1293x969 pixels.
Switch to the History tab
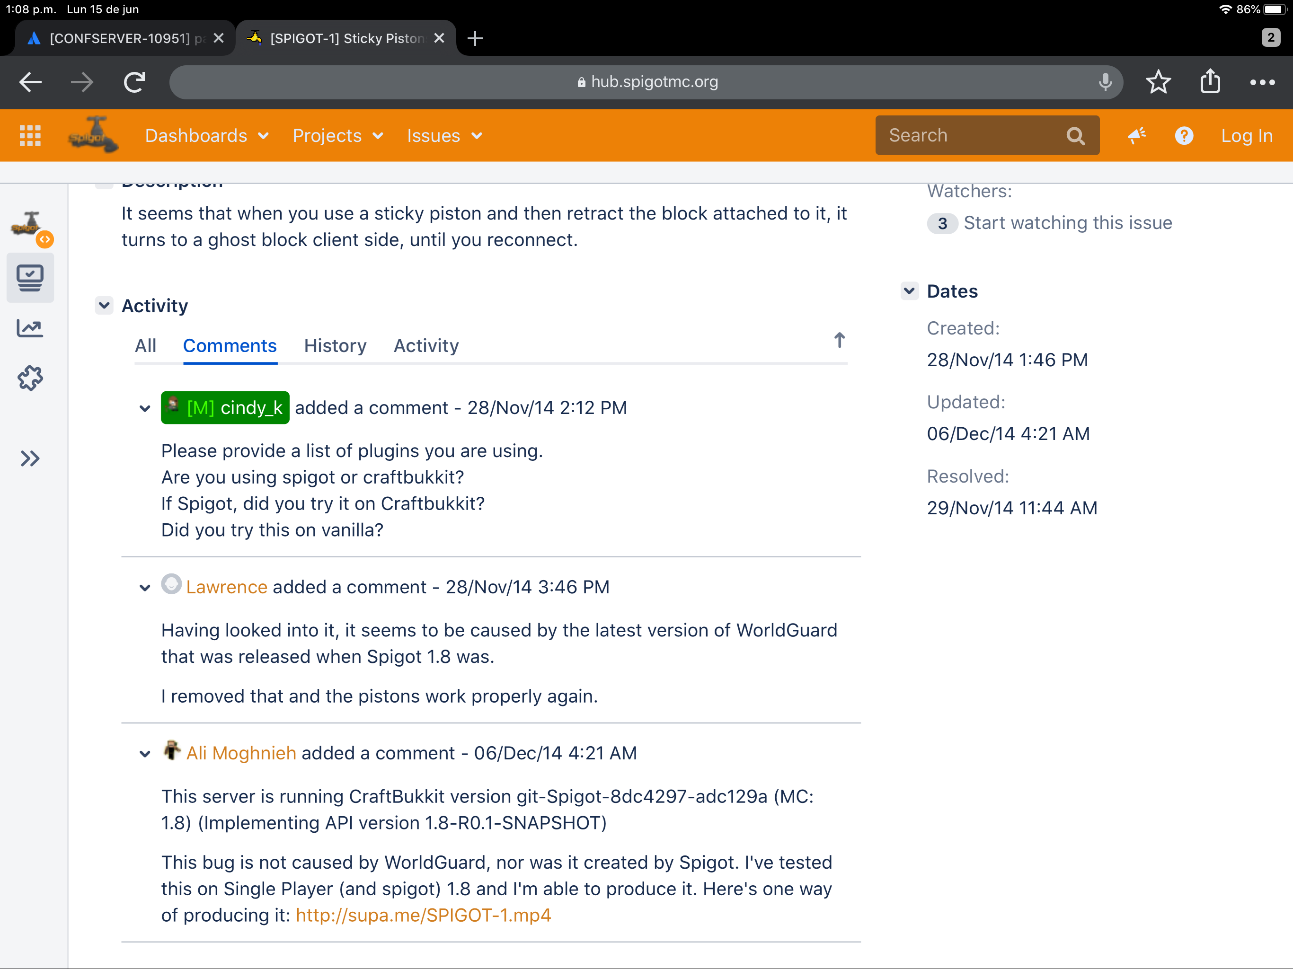coord(335,345)
